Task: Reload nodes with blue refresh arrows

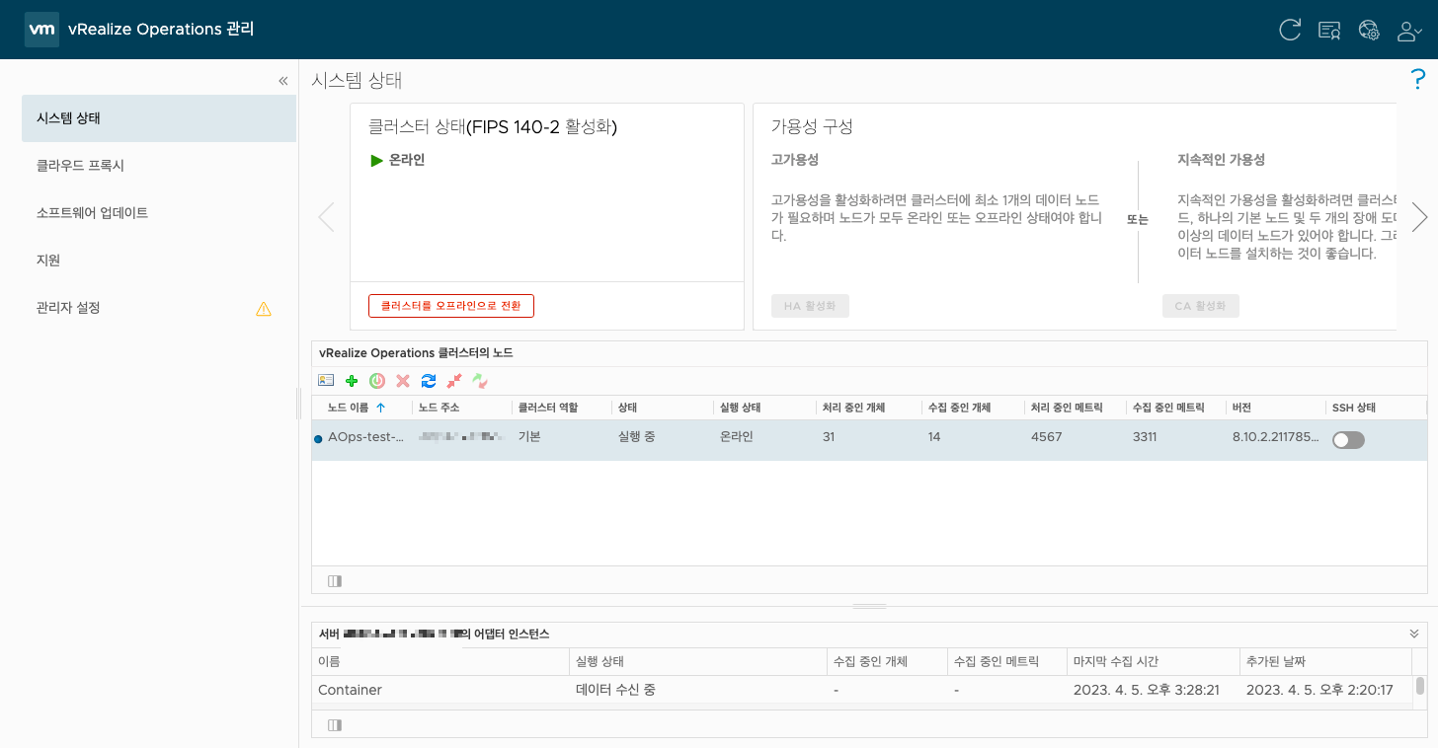Action: coord(429,380)
